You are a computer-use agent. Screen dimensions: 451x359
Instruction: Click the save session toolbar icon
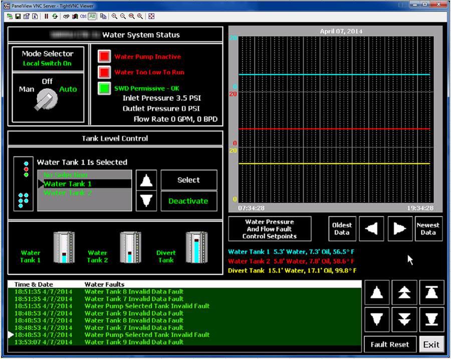point(18,17)
